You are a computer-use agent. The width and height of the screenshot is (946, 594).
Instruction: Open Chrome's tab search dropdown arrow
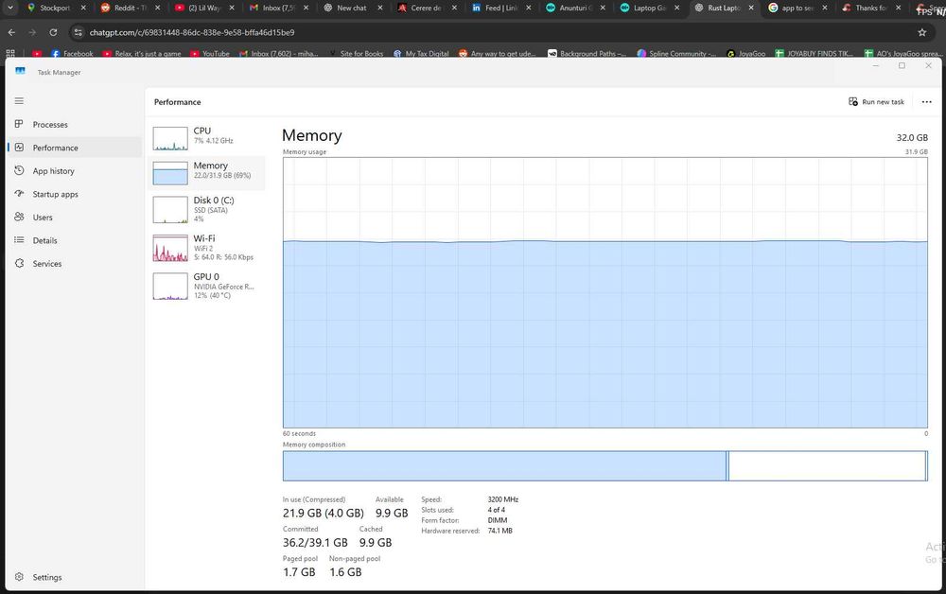pos(10,8)
